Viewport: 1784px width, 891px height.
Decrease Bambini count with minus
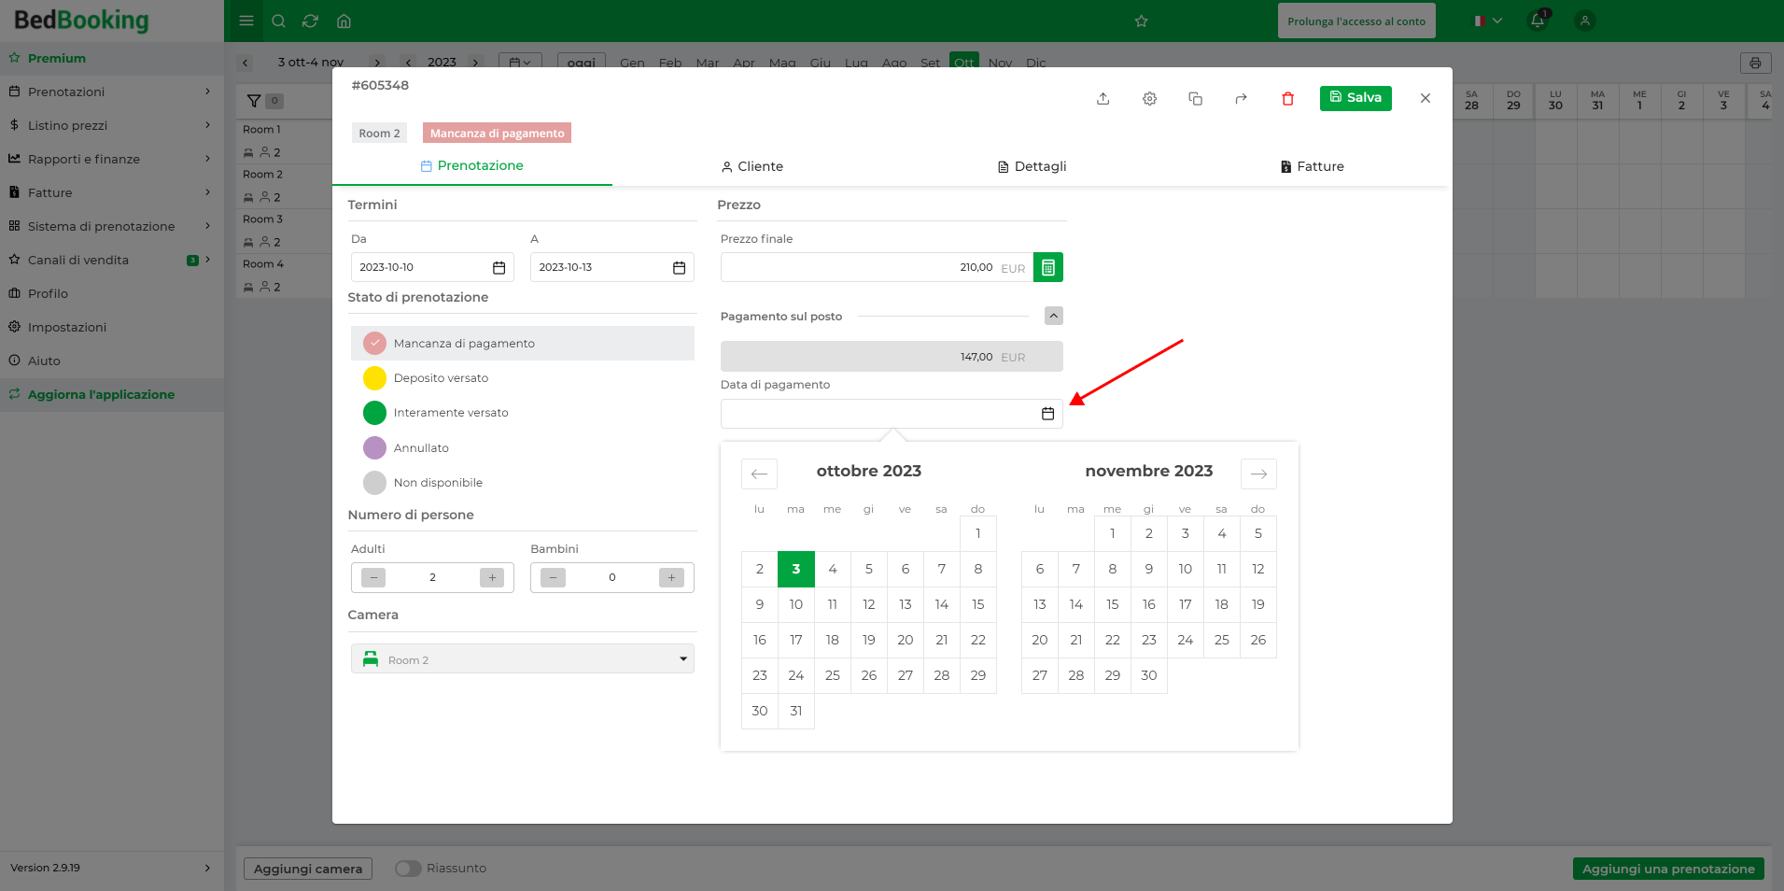pyautogui.click(x=553, y=577)
